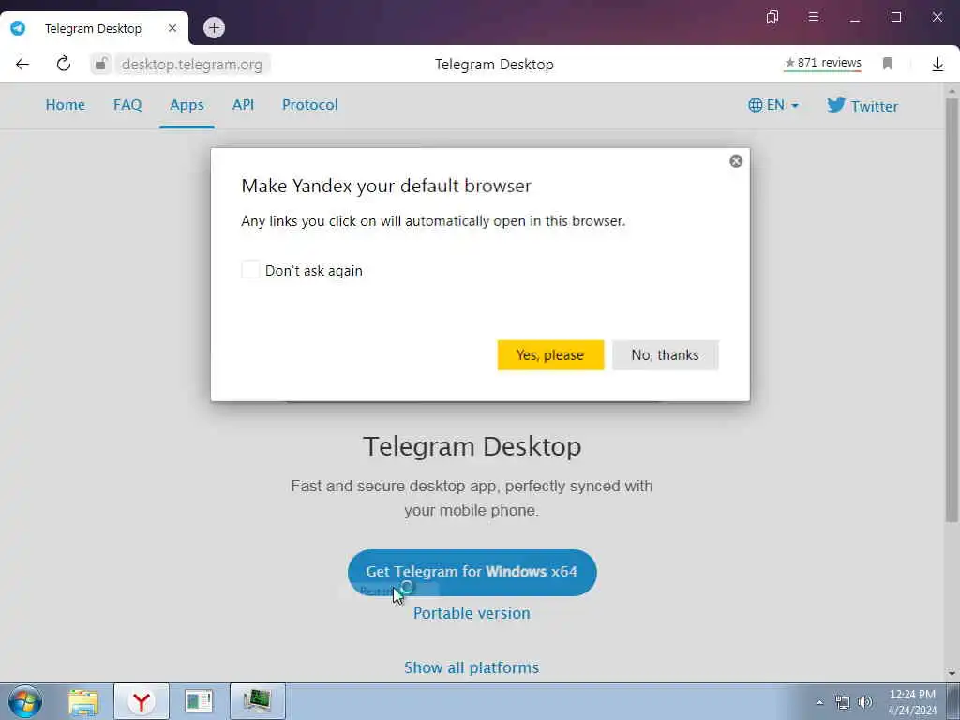
Task: Reload the page with refresh icon
Action: tap(64, 64)
